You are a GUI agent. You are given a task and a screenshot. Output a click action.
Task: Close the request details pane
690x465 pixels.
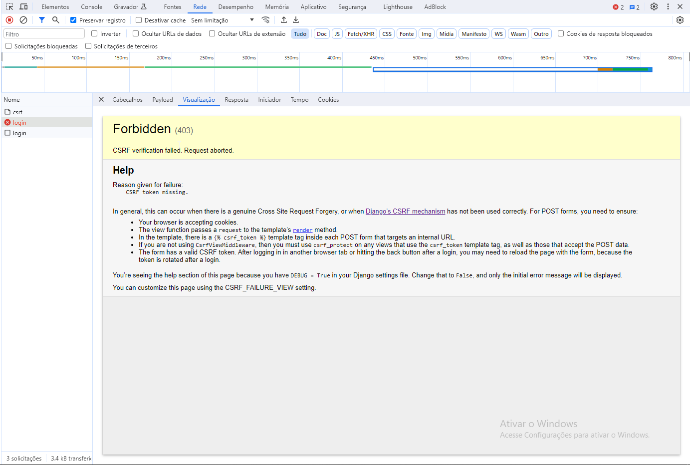pos(101,99)
